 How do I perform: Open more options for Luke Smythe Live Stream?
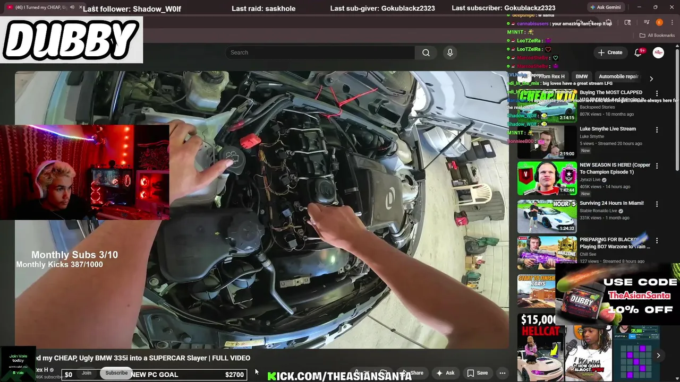pos(657,129)
